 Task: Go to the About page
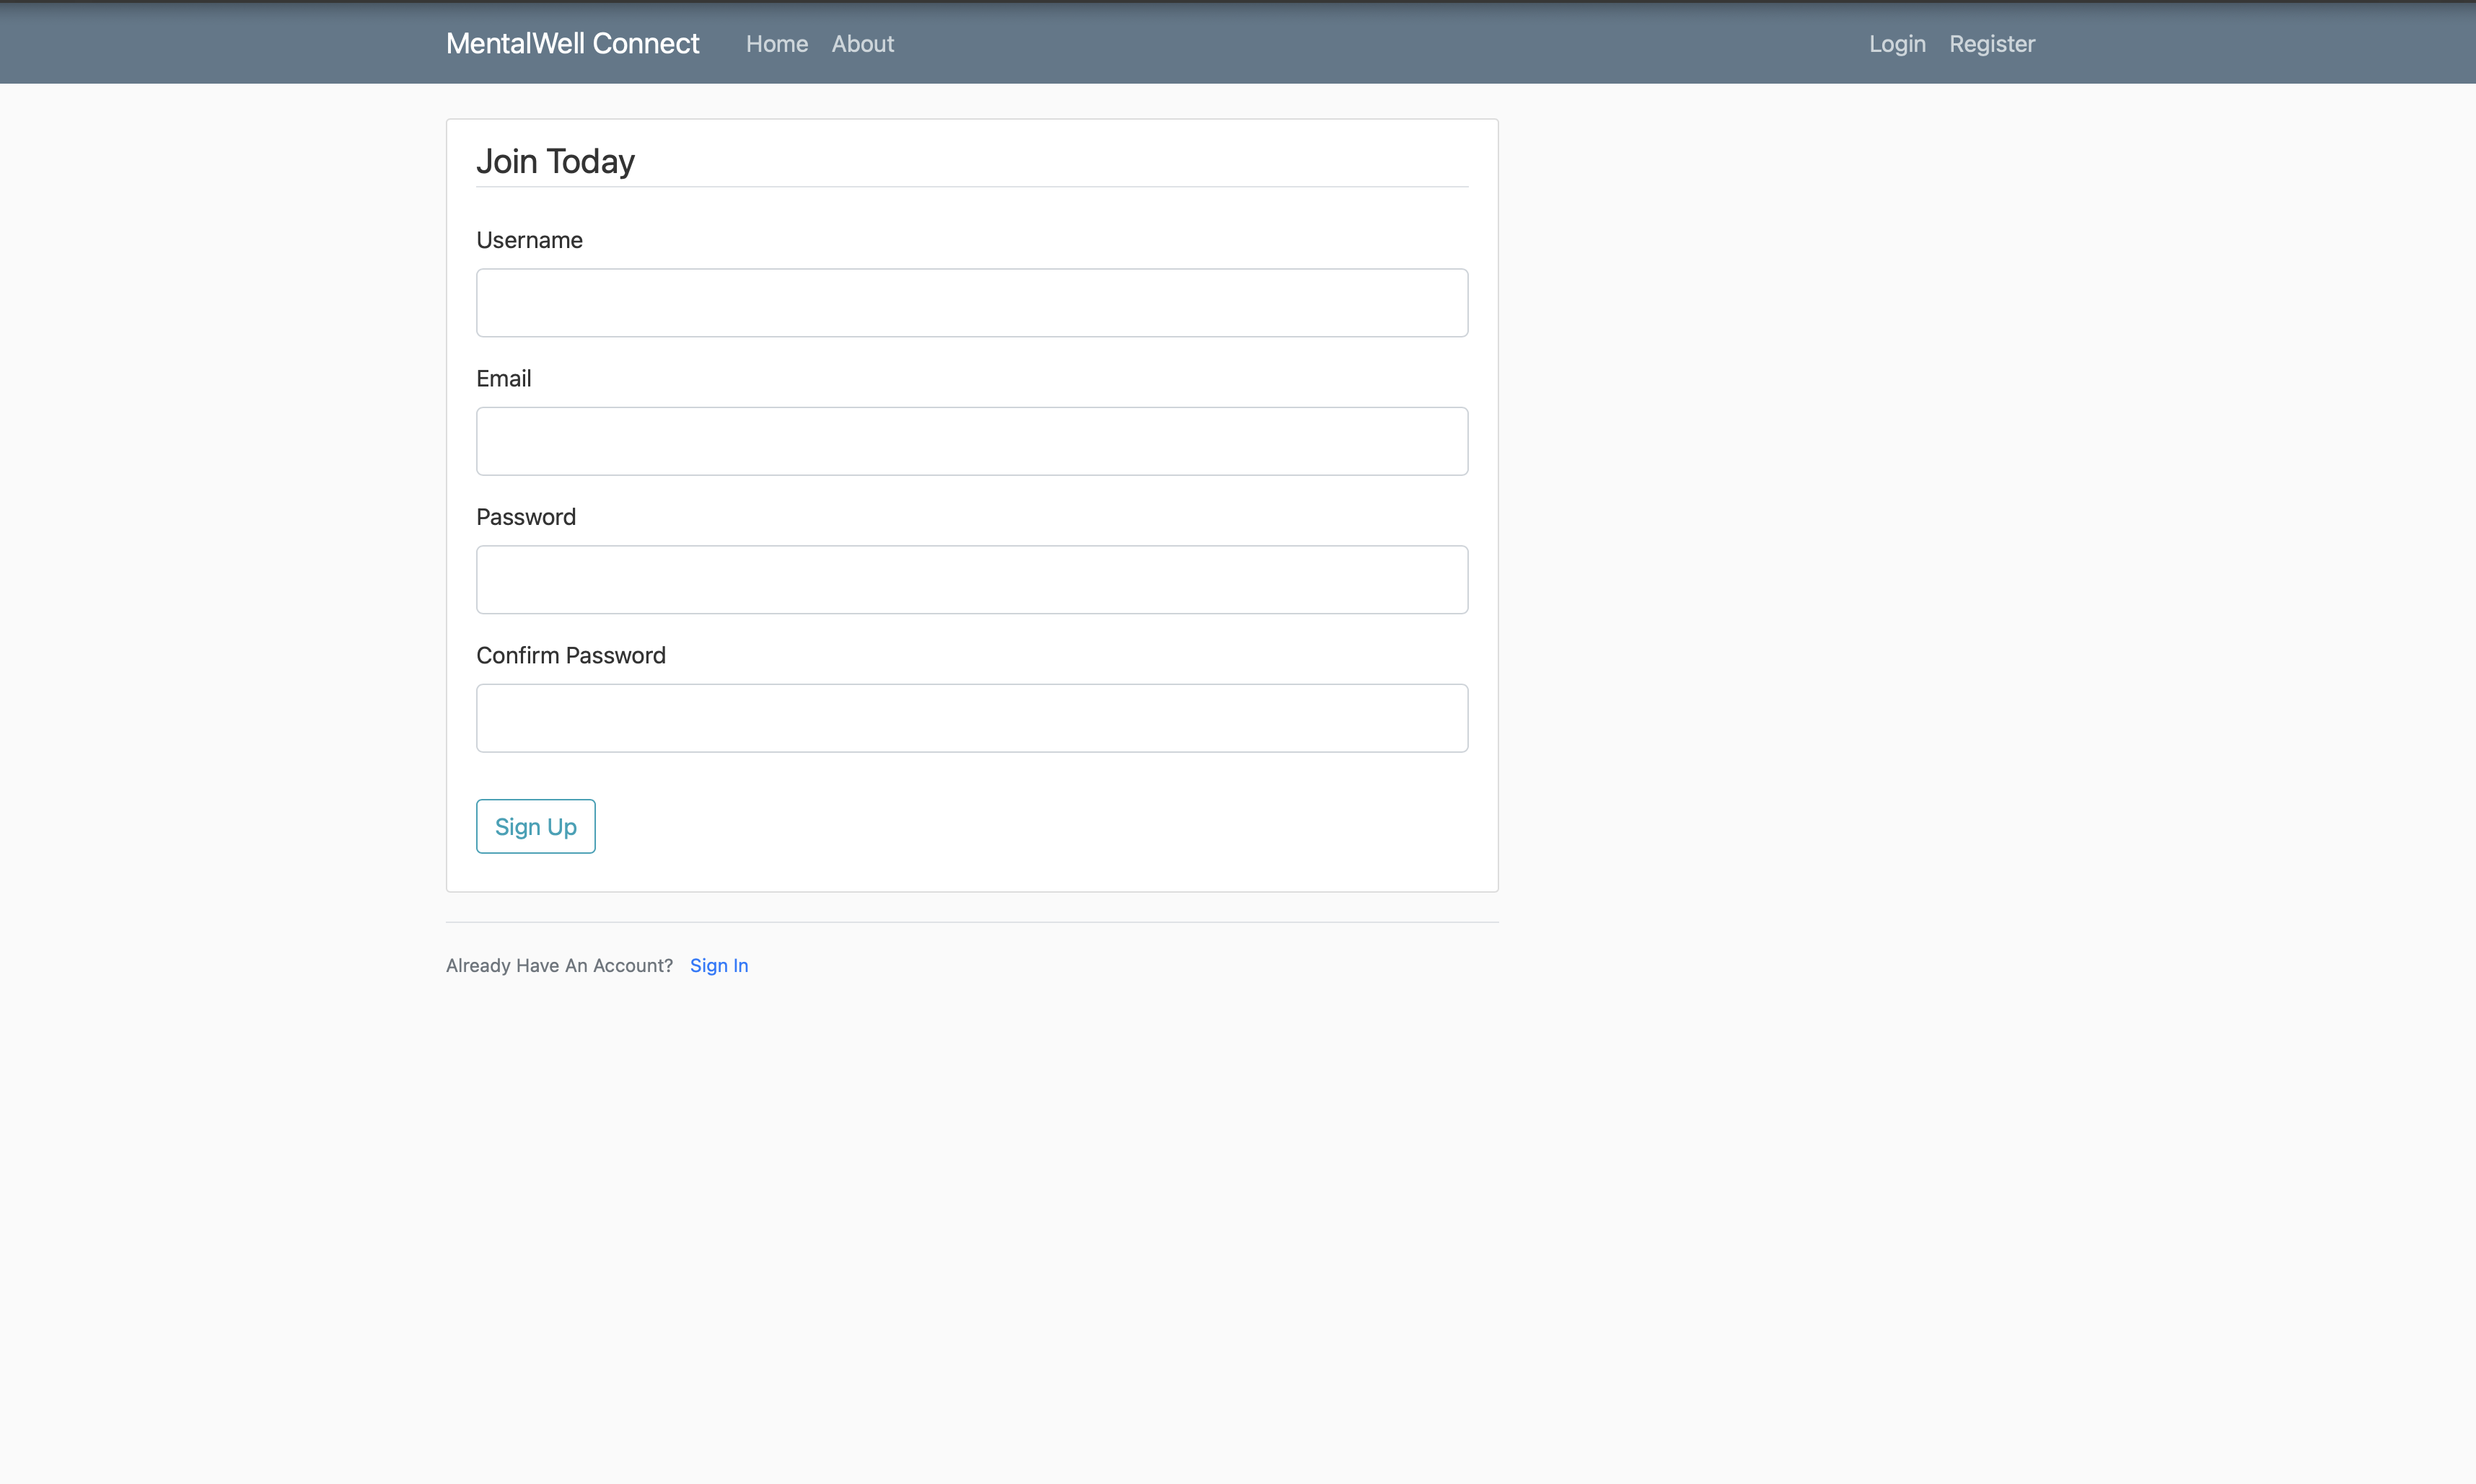[x=862, y=44]
